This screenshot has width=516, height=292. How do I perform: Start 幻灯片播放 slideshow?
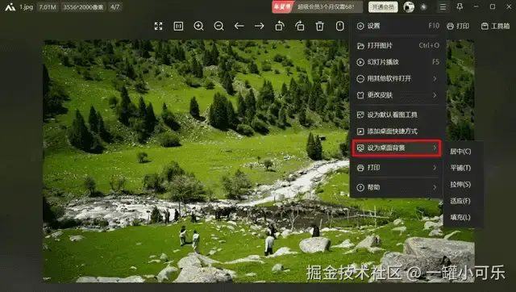[x=397, y=62]
